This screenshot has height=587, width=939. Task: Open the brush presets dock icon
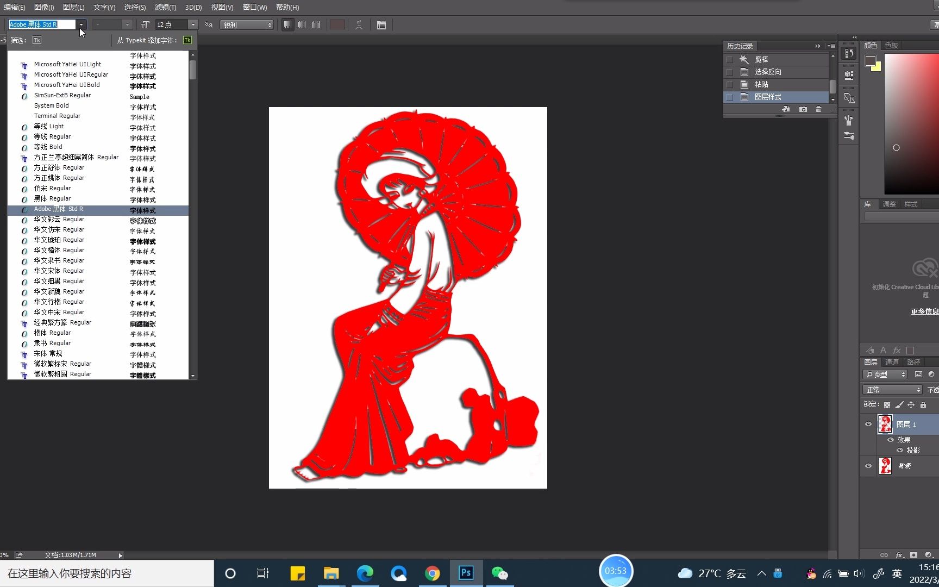pos(849,120)
